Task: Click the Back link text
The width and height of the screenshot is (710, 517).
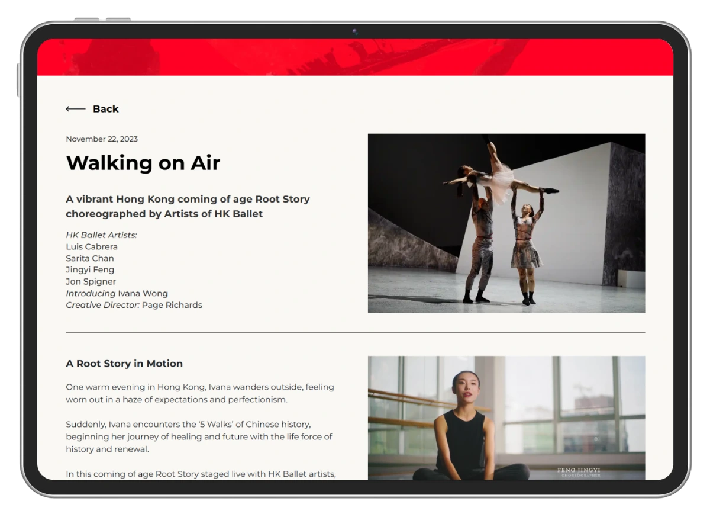Action: pos(106,109)
